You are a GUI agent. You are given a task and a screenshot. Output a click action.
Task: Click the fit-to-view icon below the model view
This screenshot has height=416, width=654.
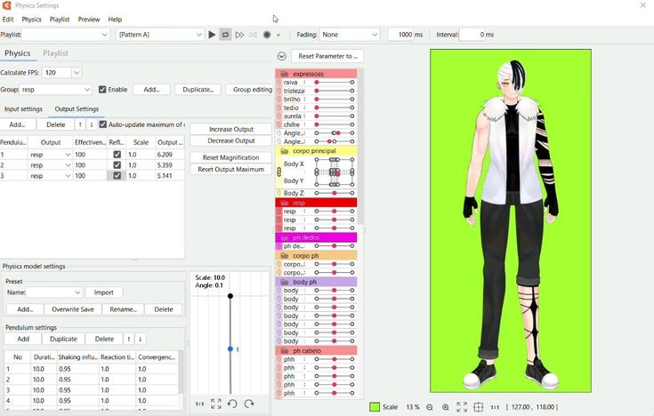pos(462,407)
